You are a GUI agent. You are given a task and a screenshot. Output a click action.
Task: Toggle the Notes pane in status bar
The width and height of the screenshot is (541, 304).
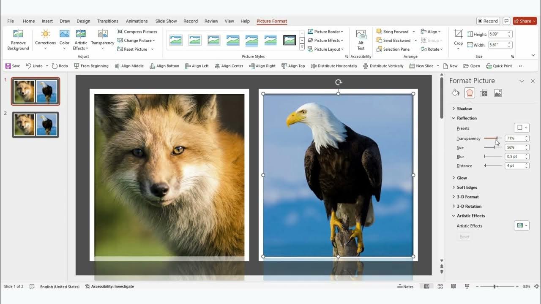tap(405, 286)
